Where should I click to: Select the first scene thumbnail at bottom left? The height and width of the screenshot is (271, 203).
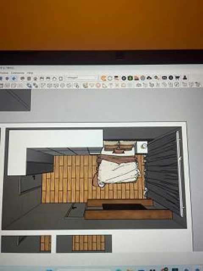click(x=26, y=244)
